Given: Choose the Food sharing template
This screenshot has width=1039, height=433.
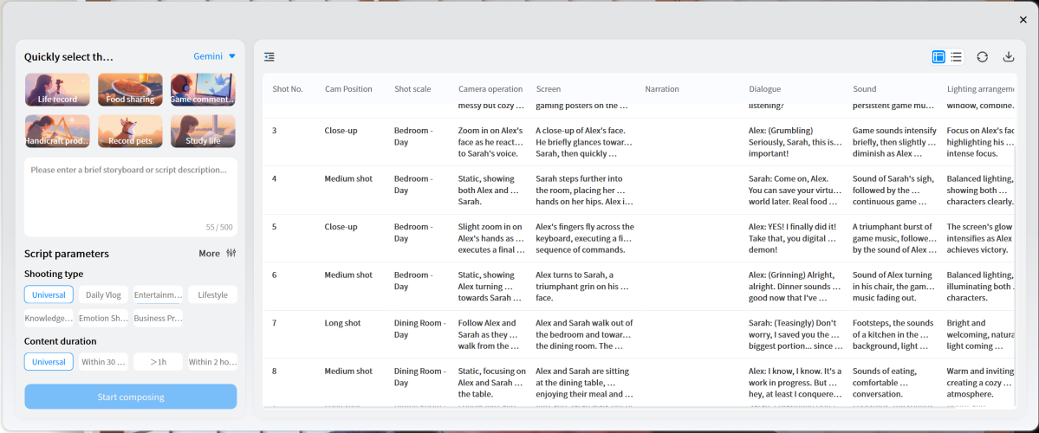Looking at the screenshot, I should coord(130,89).
